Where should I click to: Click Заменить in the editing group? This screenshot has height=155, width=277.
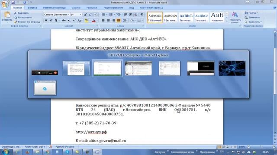pyautogui.click(x=252, y=17)
